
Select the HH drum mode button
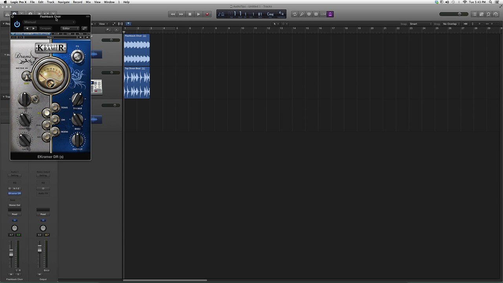tap(47, 137)
